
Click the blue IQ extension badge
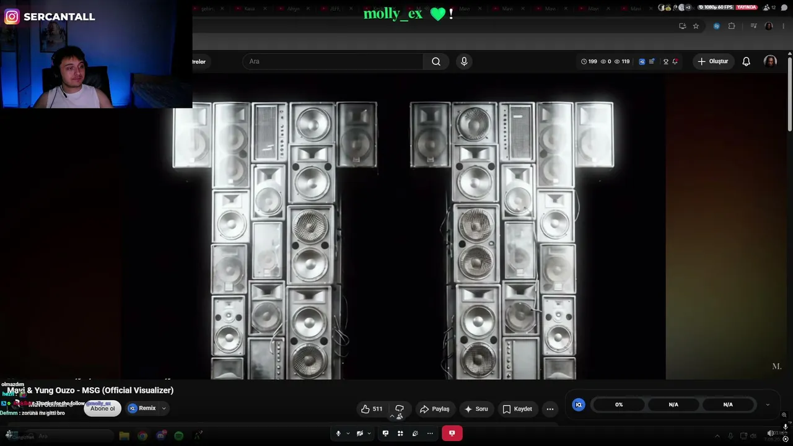[579, 404]
